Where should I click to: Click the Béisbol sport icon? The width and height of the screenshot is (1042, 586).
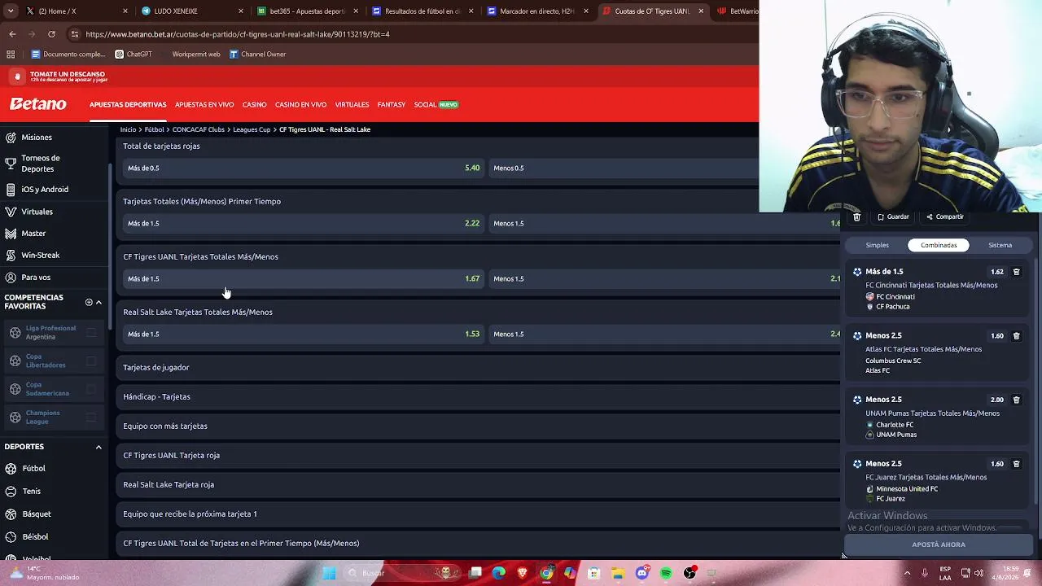point(11,537)
